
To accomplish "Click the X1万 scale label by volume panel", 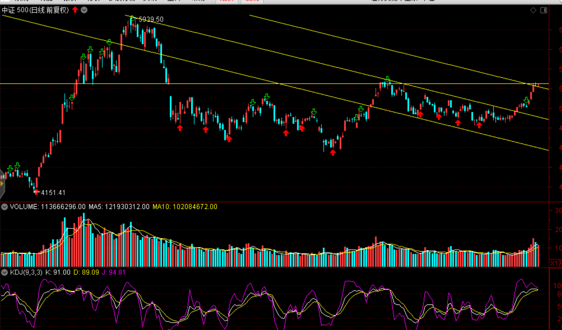I will (x=556, y=263).
